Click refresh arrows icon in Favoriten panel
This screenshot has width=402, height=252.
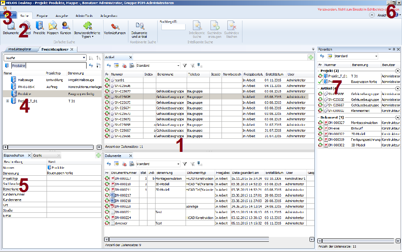(x=322, y=56)
